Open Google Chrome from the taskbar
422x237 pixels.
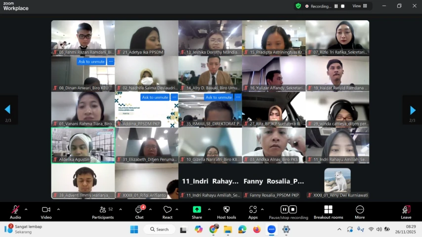pos(213,230)
